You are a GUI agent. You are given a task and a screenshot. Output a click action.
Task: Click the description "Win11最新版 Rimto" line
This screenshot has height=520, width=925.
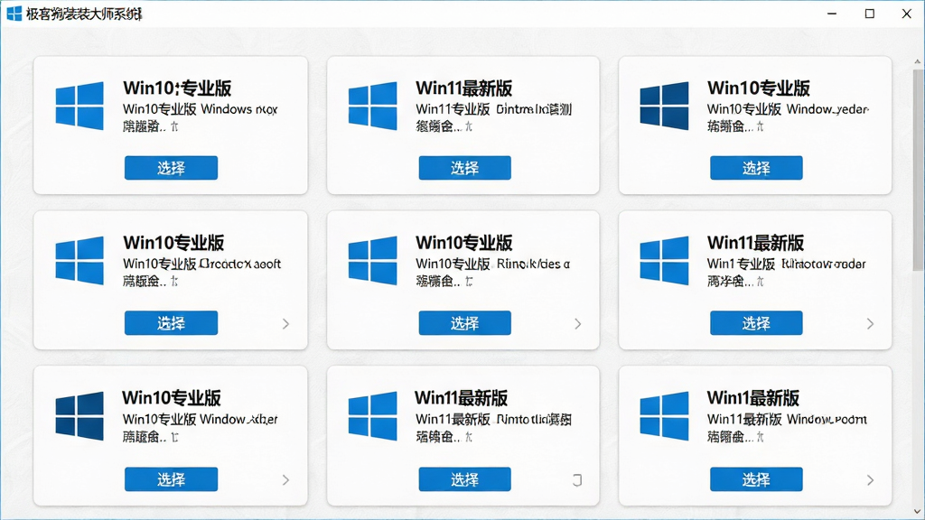pyautogui.click(x=493, y=419)
